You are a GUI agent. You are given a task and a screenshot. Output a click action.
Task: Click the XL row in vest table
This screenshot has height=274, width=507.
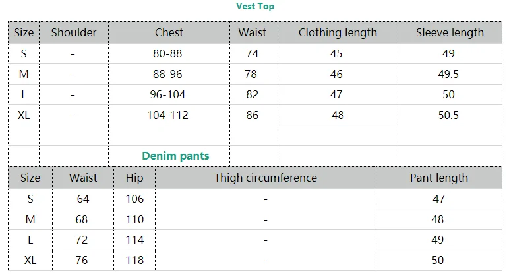click(x=255, y=115)
